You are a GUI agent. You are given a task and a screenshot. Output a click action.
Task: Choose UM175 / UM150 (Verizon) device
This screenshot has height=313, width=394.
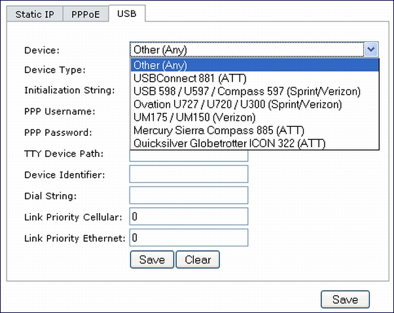(x=255, y=117)
